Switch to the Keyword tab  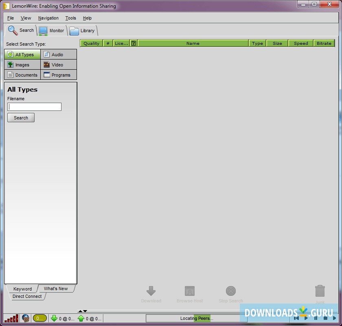[22, 289]
